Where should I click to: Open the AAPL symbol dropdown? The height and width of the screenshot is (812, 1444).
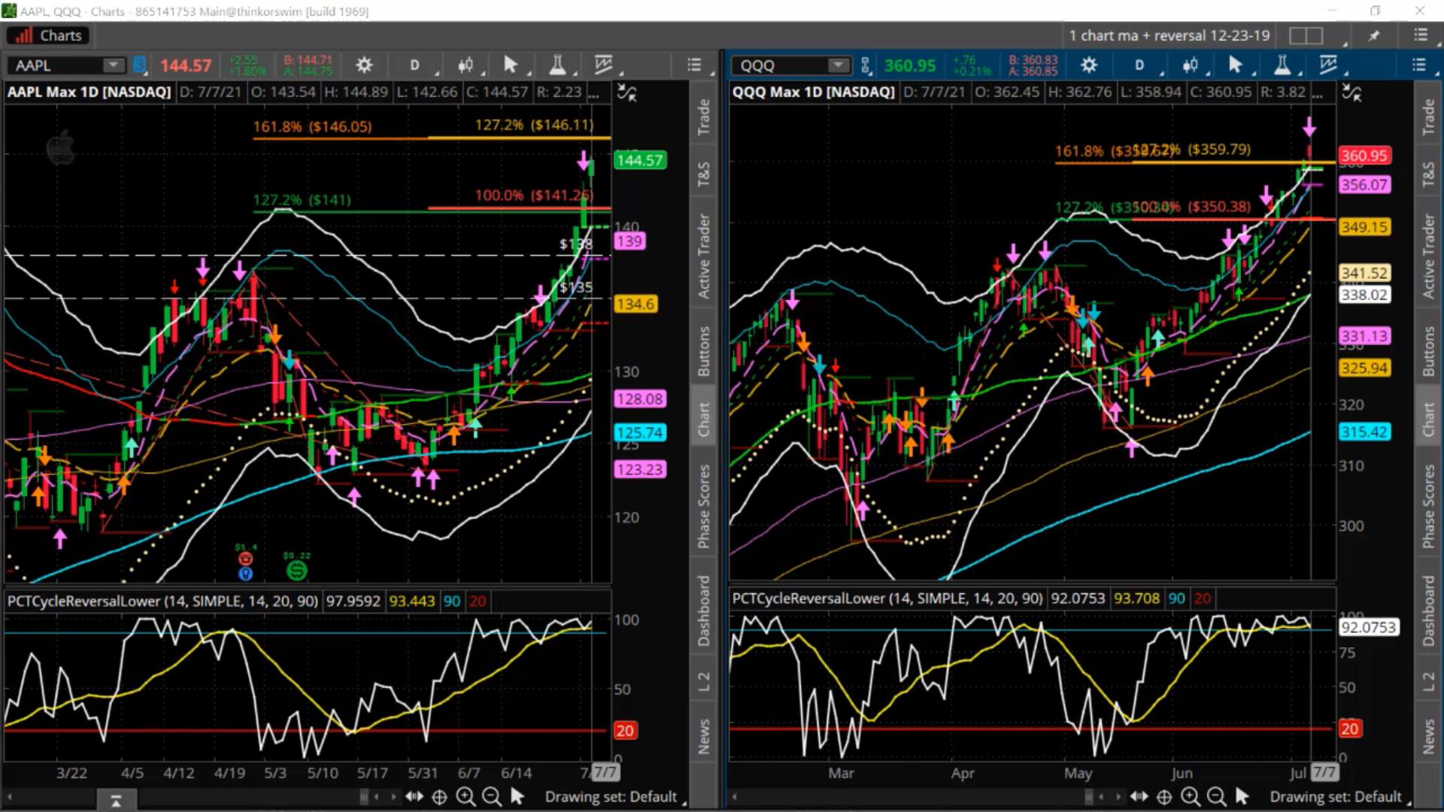tap(114, 65)
